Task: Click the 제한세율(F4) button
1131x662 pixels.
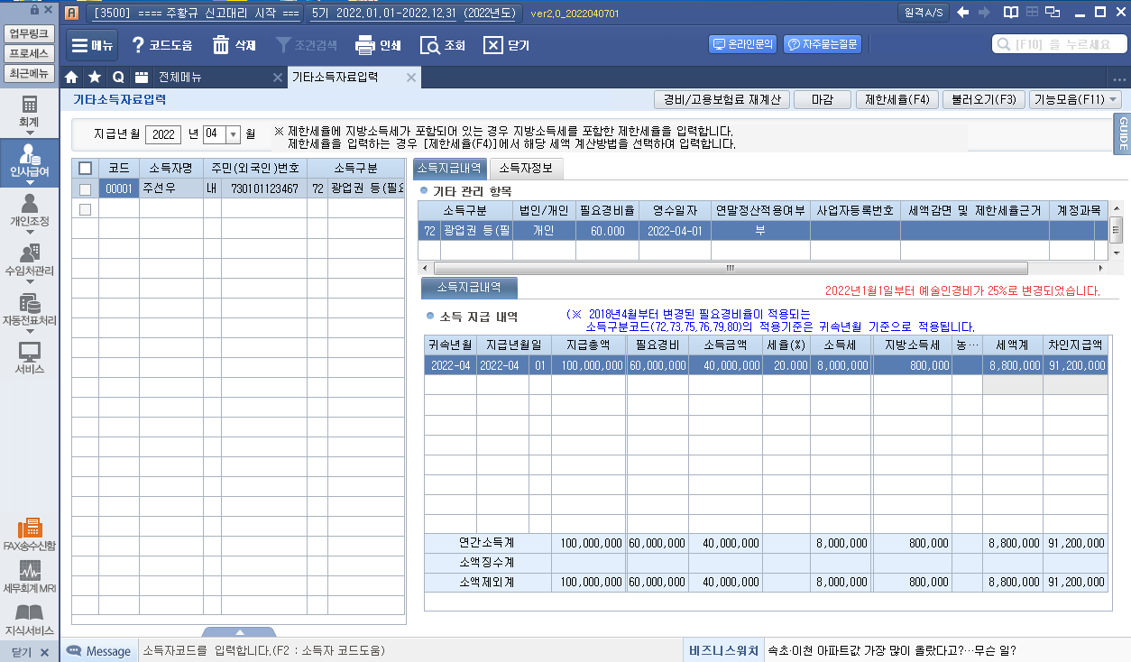Action: tap(897, 100)
